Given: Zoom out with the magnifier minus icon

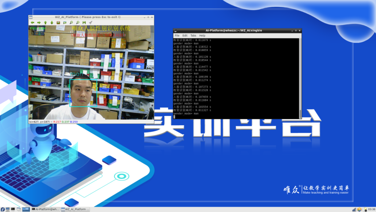Looking at the screenshot, I should [78, 22].
